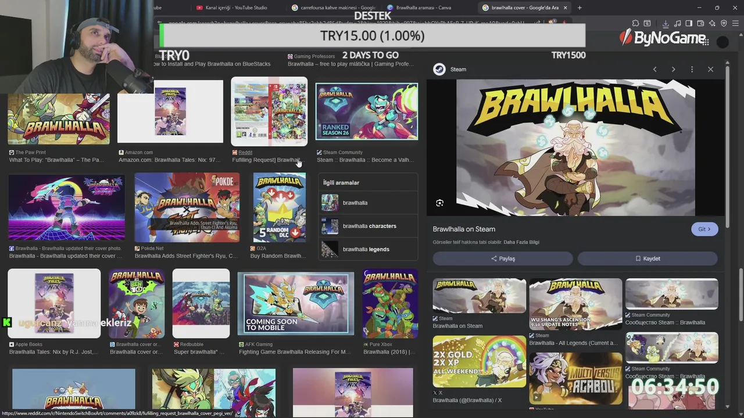Close the 'brawlhalla cover' browser tab

coord(565,8)
